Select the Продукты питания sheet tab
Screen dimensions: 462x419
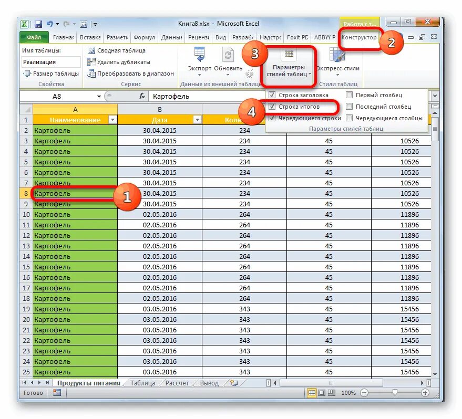tap(88, 383)
